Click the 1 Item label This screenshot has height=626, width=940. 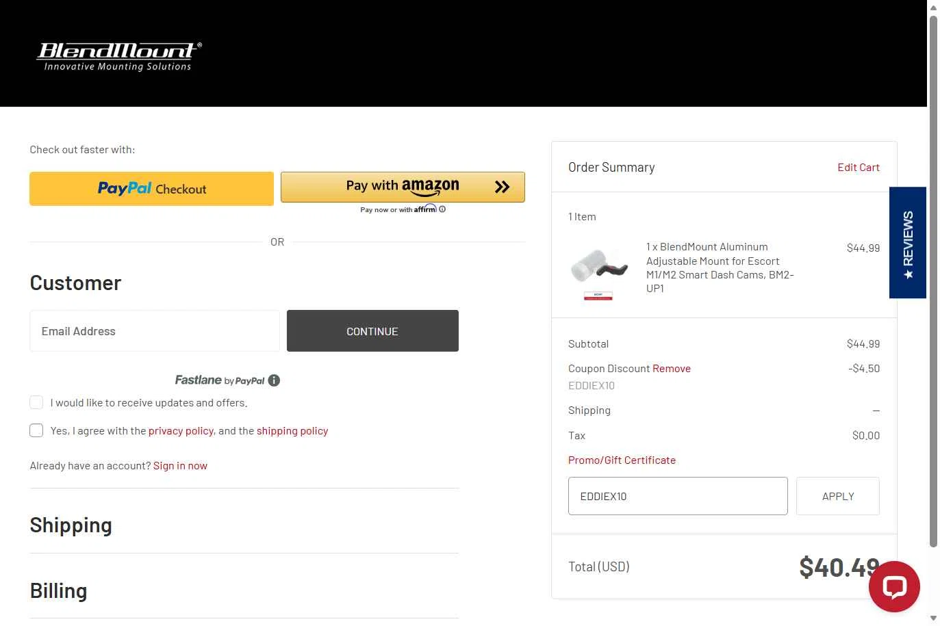pos(582,217)
